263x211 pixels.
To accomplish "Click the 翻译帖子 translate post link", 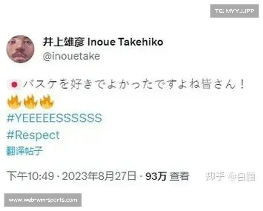I will tap(25, 151).
